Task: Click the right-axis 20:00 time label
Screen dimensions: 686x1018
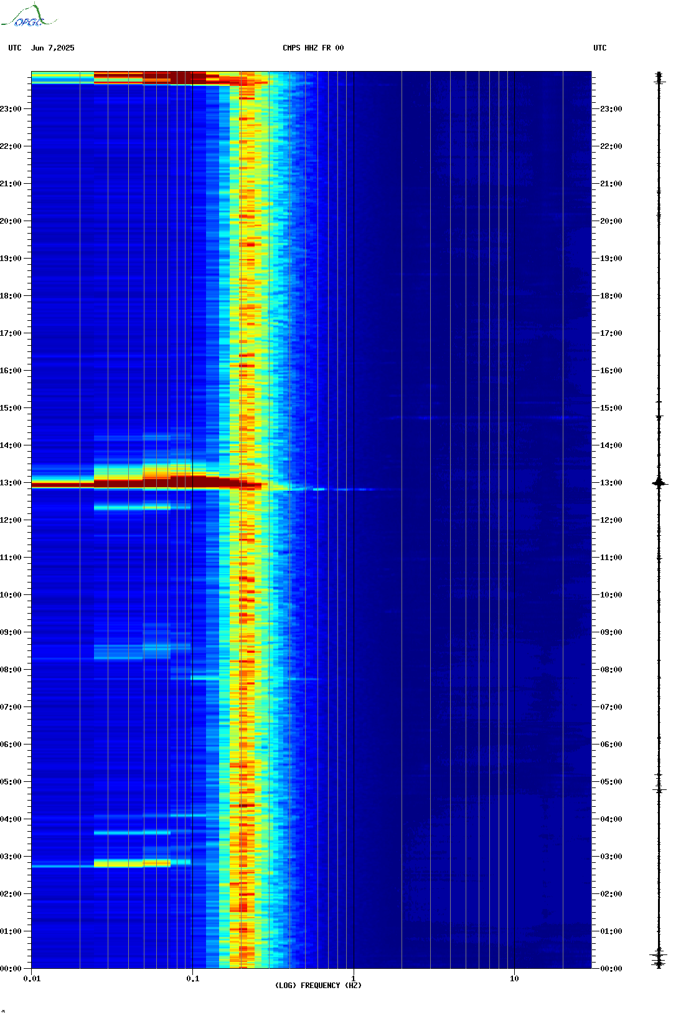Action: pos(611,221)
